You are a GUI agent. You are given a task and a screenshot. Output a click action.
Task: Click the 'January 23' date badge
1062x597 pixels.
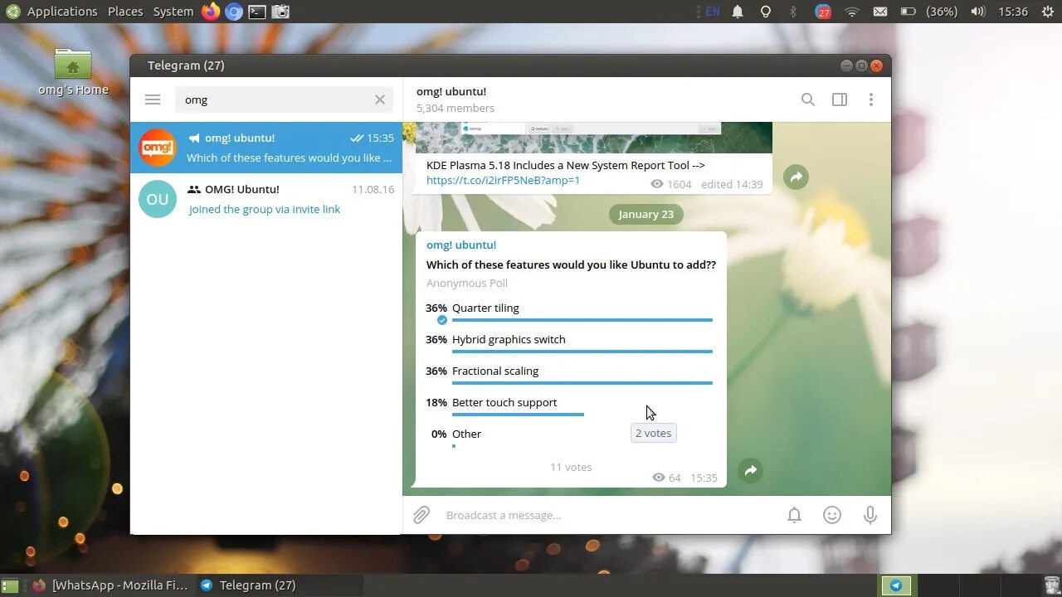[x=646, y=214]
